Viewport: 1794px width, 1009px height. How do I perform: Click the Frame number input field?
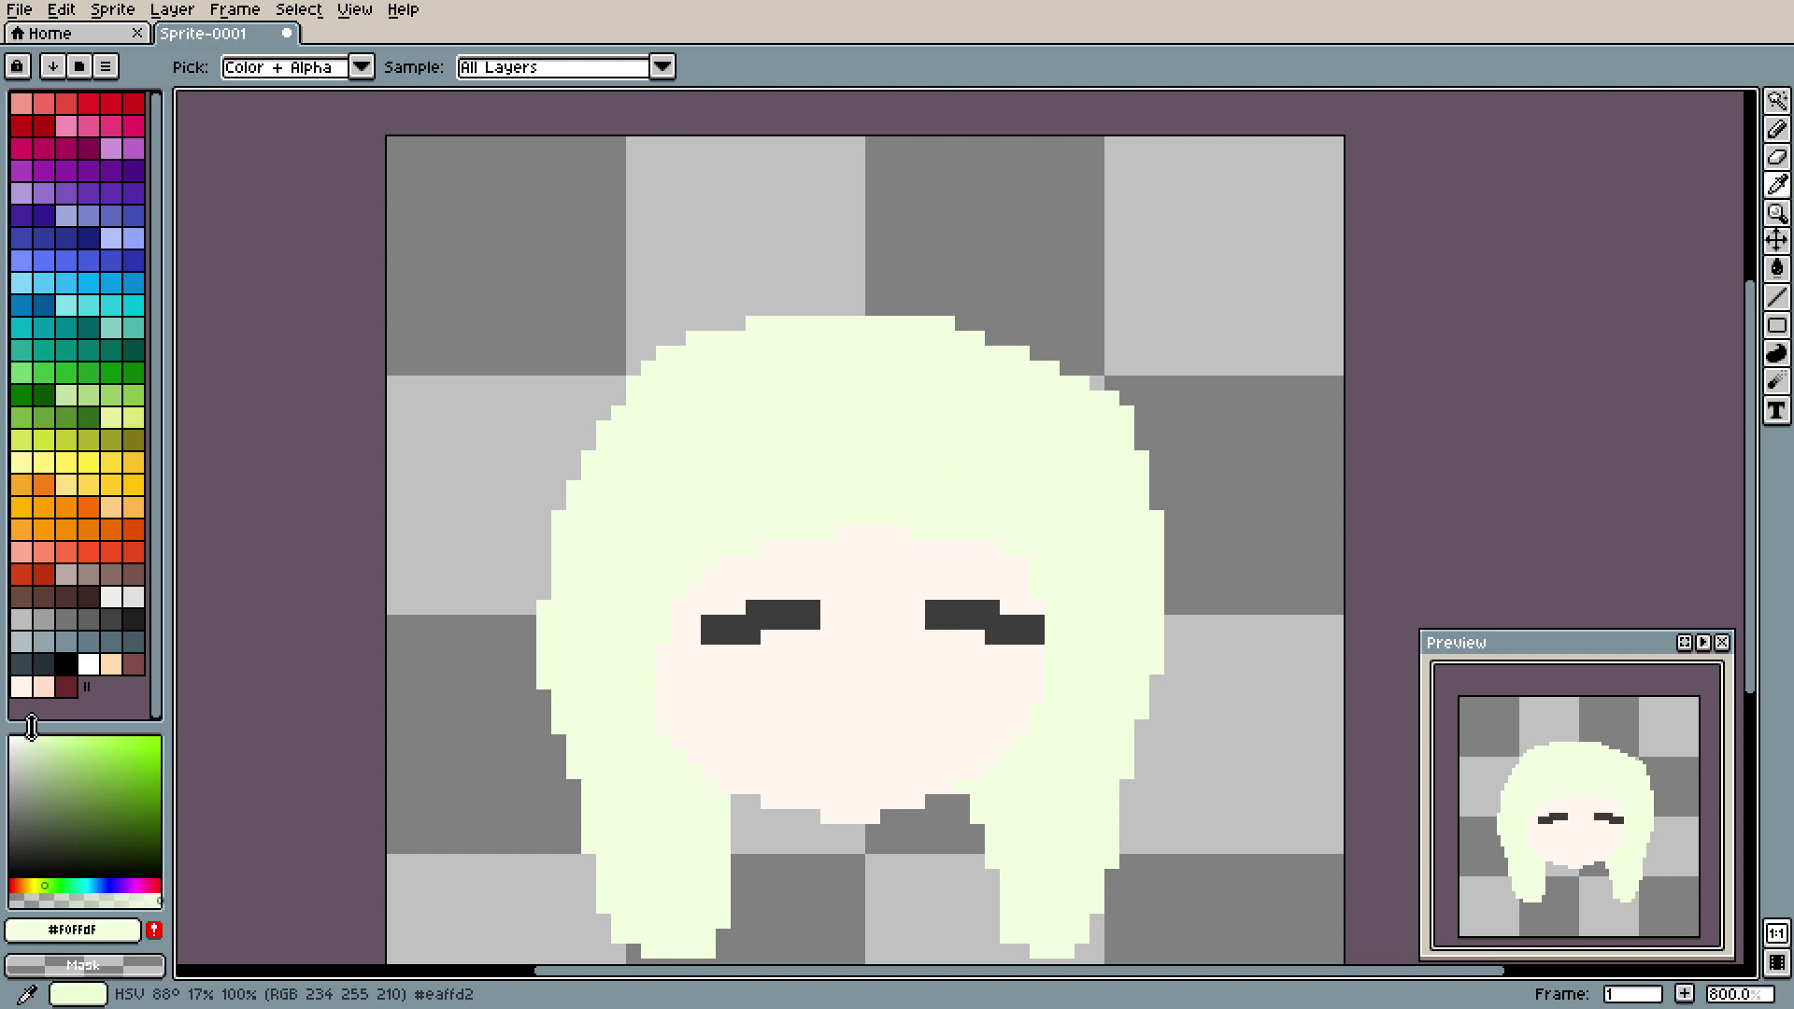[1632, 994]
